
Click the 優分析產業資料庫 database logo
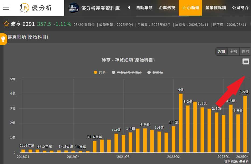(x=94, y=8)
